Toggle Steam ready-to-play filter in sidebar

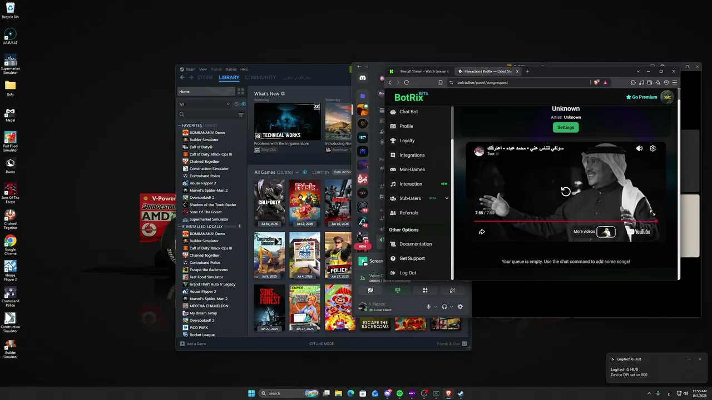[244, 104]
